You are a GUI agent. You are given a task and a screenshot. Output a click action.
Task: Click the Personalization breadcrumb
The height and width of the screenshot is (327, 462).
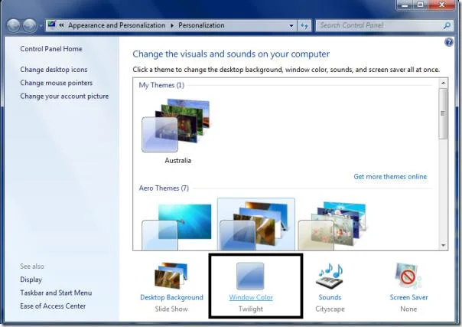[201, 25]
